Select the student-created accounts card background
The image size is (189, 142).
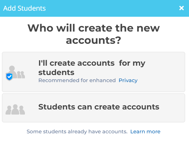[94, 108]
